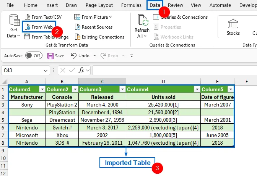Insert Stocks data type
Viewport: 257px width, 176px height.
233,27
